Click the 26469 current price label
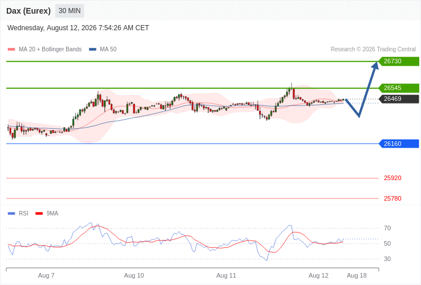This screenshot has width=421, height=285. click(x=399, y=99)
